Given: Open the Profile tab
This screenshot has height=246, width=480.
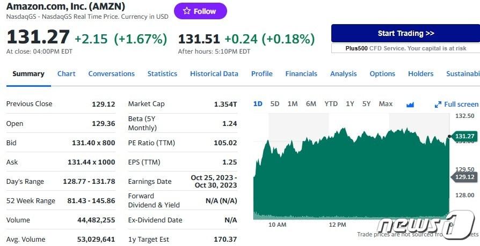Looking at the screenshot, I should 262,74.
